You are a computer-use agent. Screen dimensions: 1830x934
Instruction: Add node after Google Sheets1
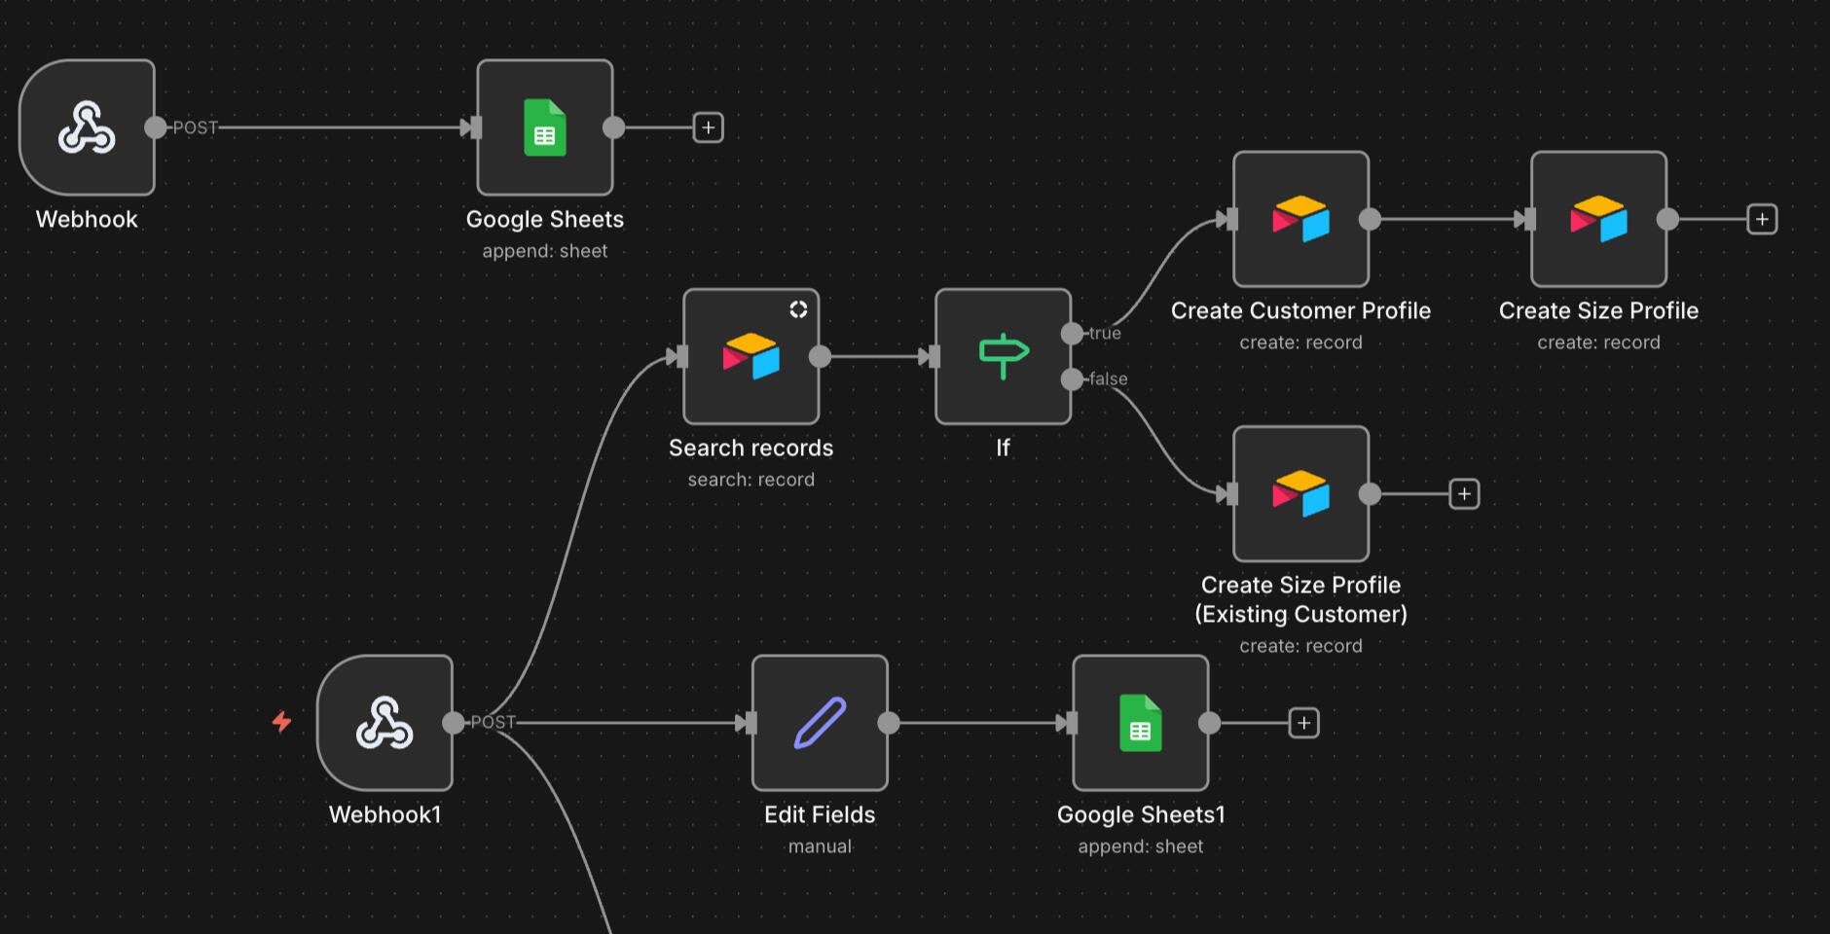tap(1303, 723)
